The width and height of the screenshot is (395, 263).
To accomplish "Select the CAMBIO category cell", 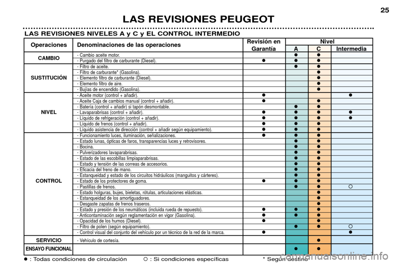I will tap(49, 58).
